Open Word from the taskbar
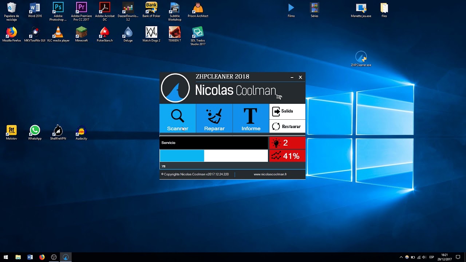 (x=30, y=257)
